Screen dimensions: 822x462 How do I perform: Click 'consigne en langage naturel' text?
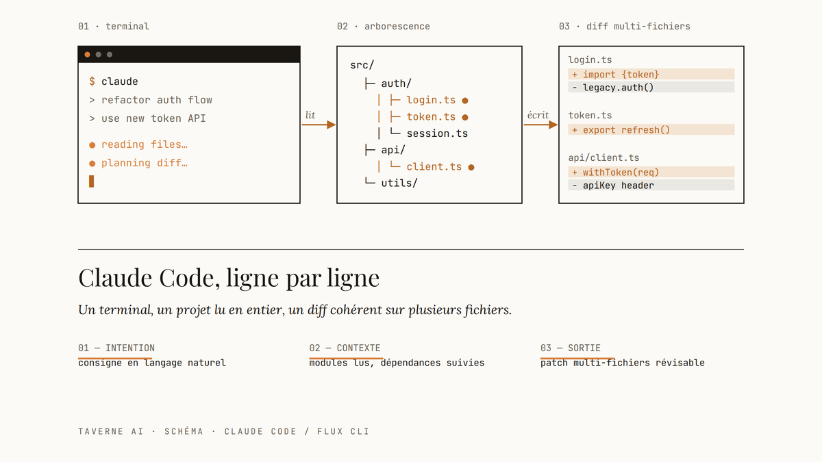tap(152, 363)
